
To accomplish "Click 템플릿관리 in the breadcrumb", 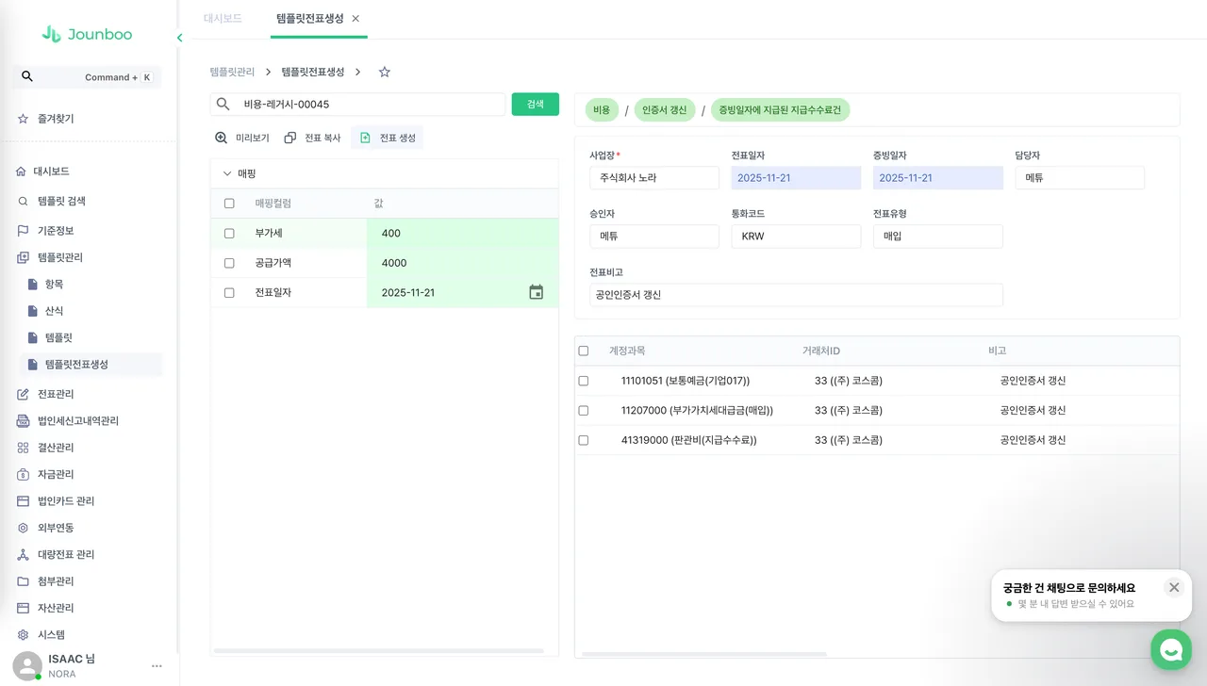I will (x=232, y=72).
